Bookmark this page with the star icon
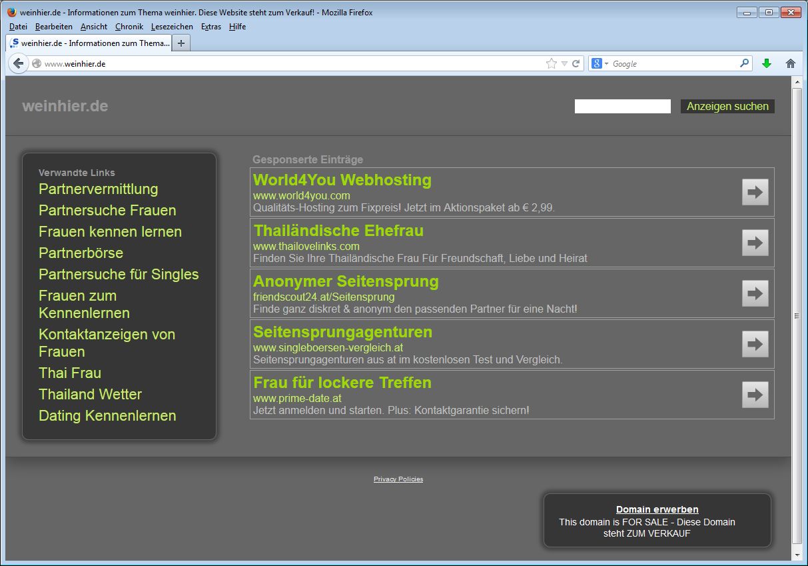This screenshot has width=808, height=566. point(551,64)
